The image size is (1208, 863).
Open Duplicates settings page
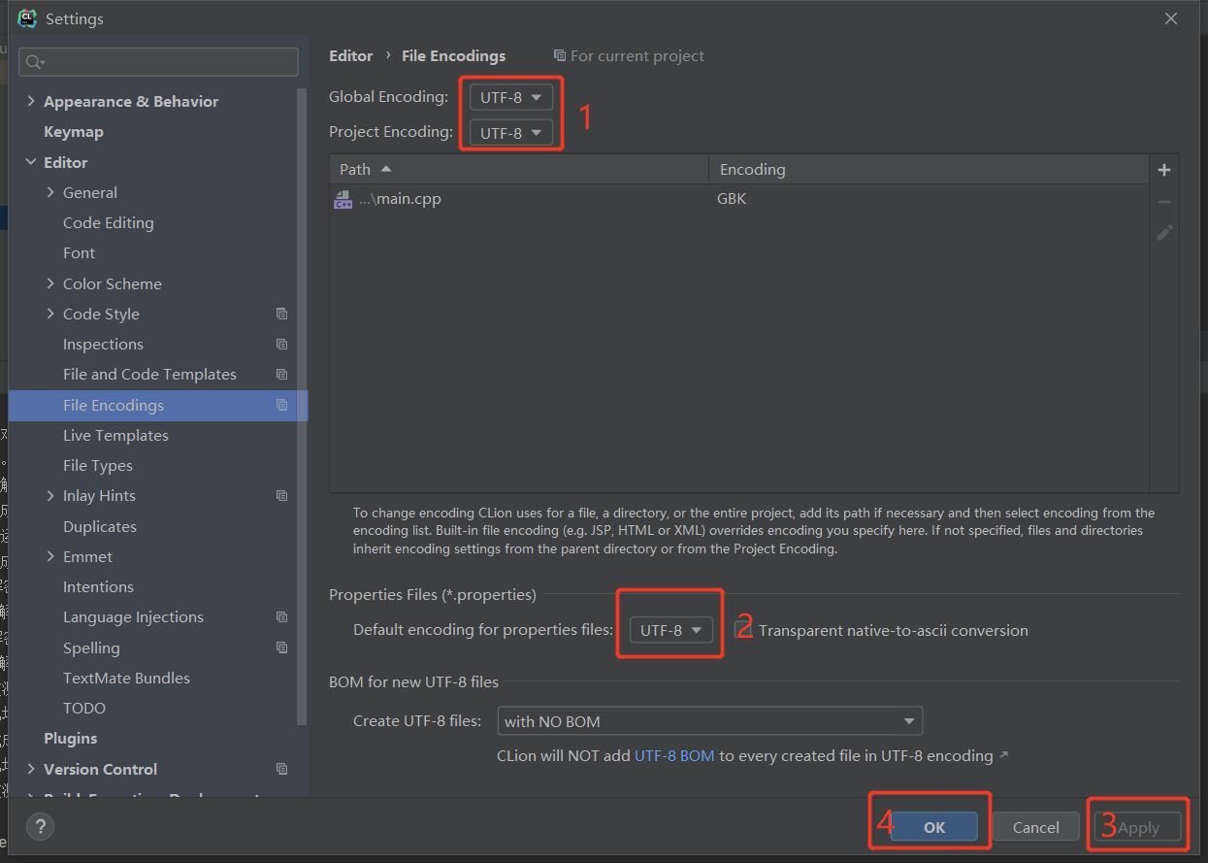coord(100,526)
